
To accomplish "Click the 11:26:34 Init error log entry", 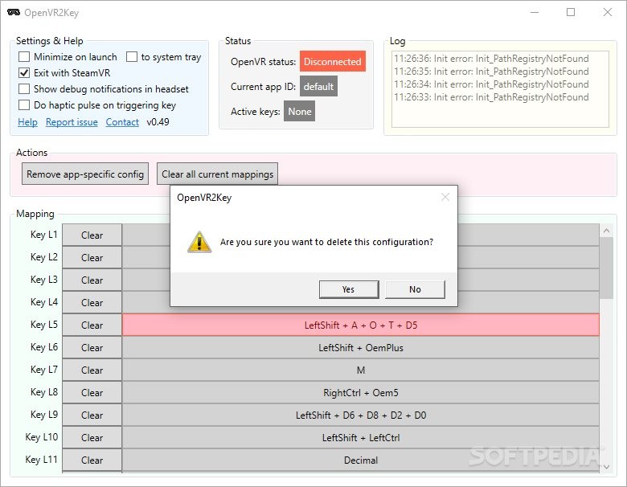I will 491,84.
